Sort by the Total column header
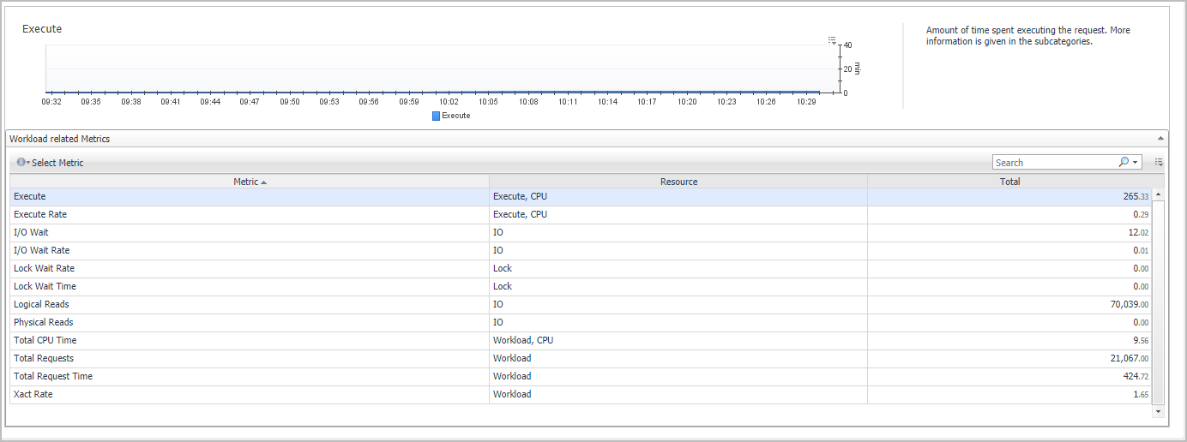This screenshot has width=1187, height=442. pyautogui.click(x=1009, y=182)
